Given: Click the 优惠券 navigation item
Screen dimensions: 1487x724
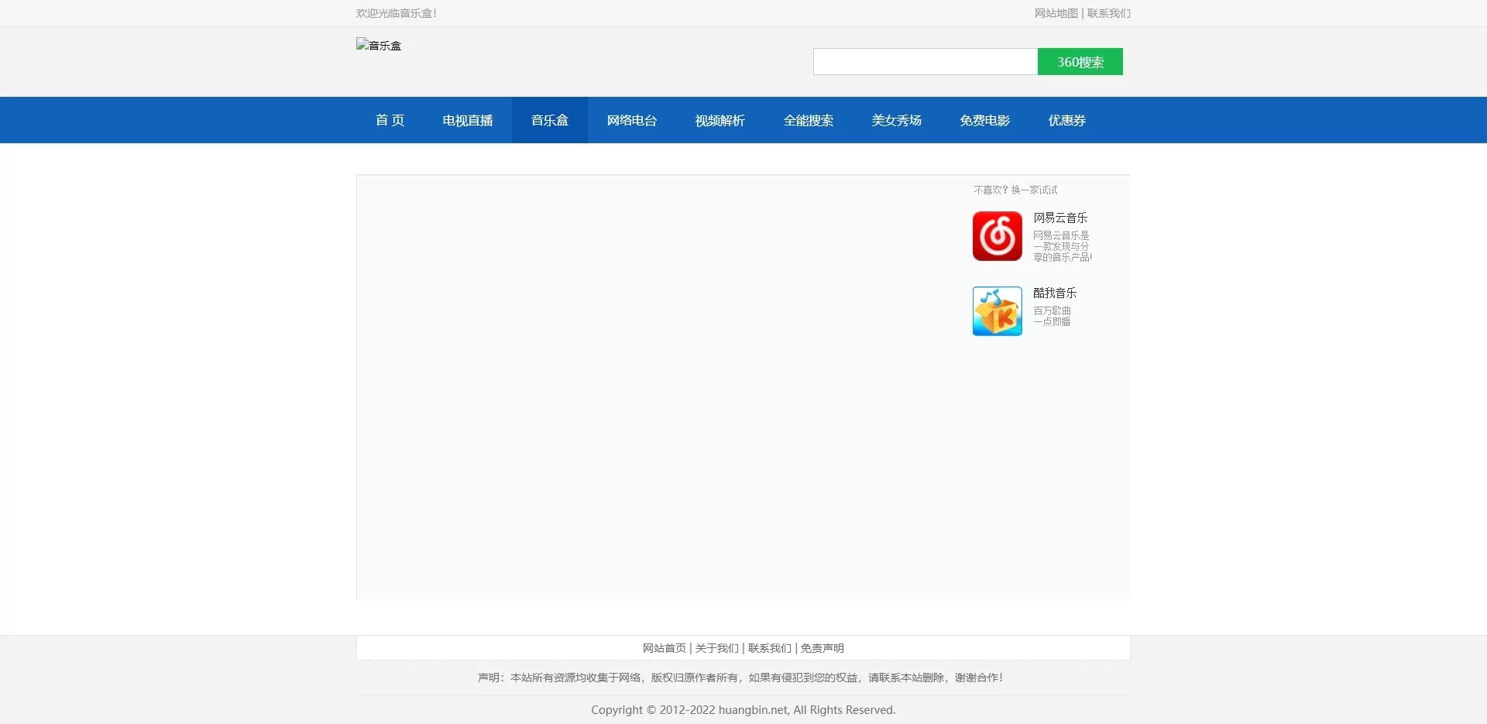Looking at the screenshot, I should [1066, 120].
